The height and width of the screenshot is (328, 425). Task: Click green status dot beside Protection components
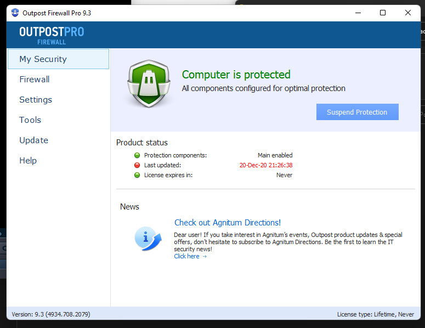click(x=137, y=155)
